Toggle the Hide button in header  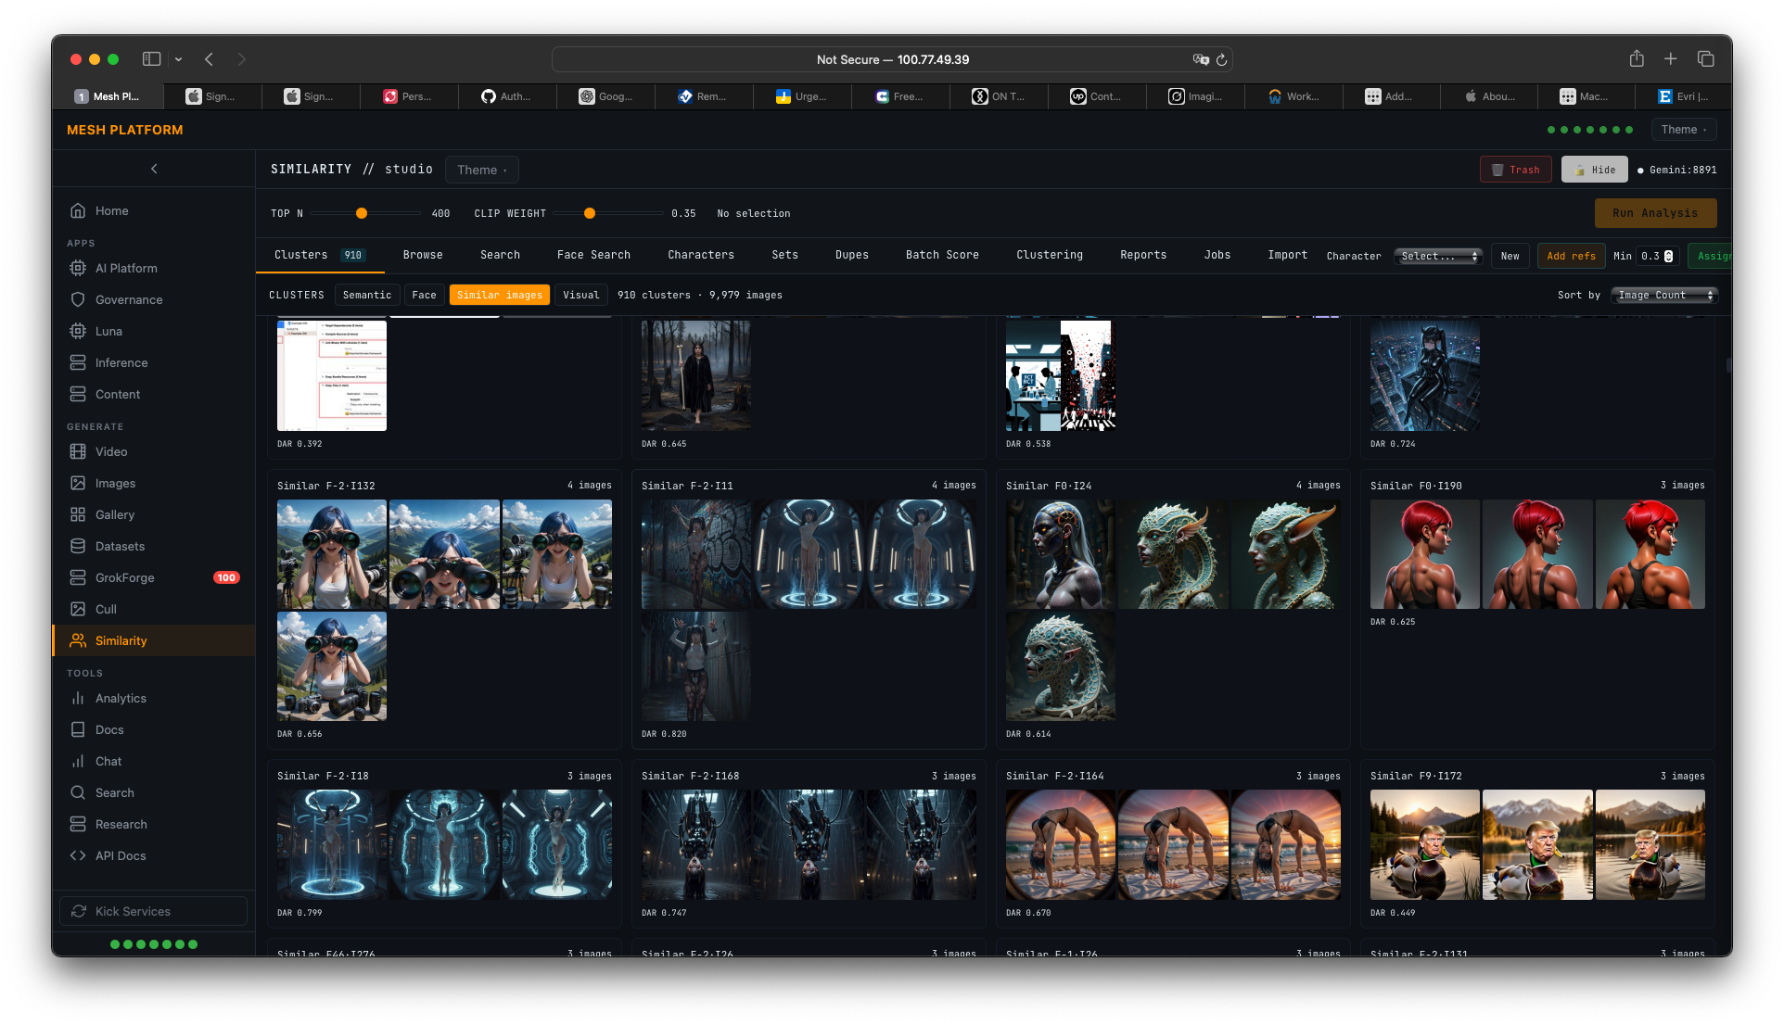click(1594, 170)
